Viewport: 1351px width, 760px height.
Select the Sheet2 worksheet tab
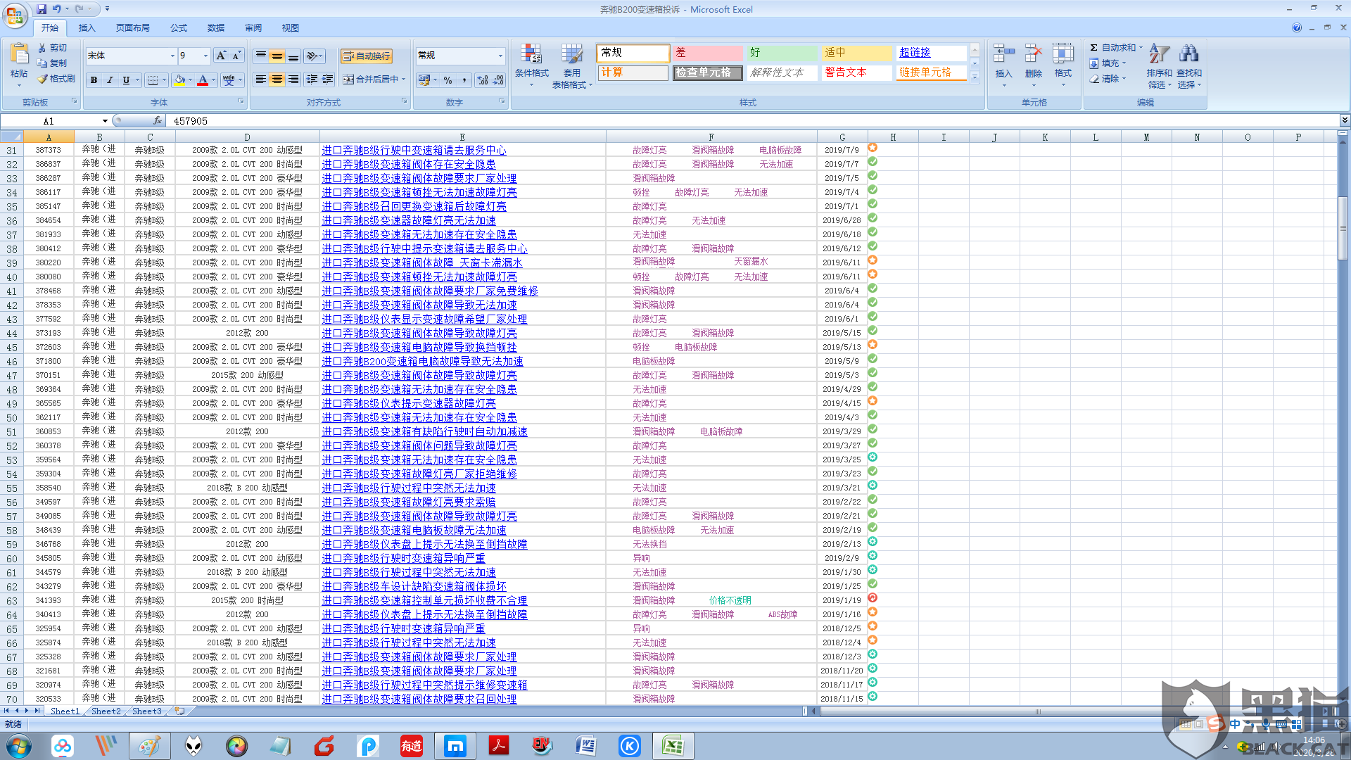point(106,711)
